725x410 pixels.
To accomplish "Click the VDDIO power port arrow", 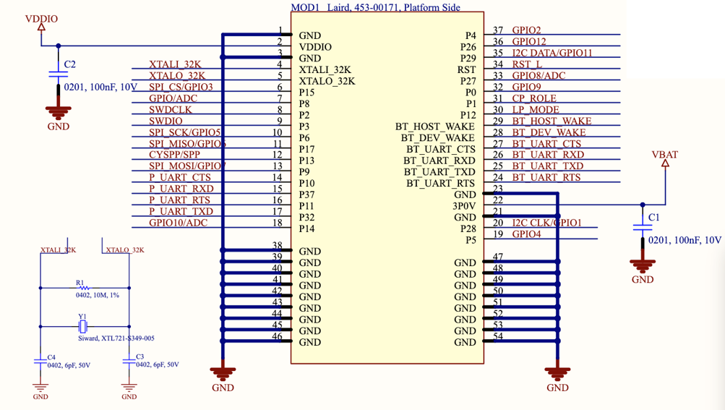I will pos(41,27).
